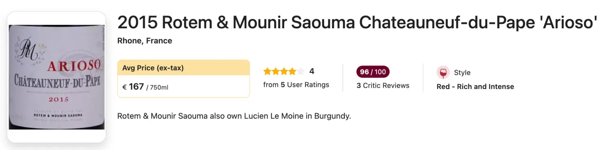Click the first gold rating star
Viewport: 610px width, 150px height.
(267, 72)
